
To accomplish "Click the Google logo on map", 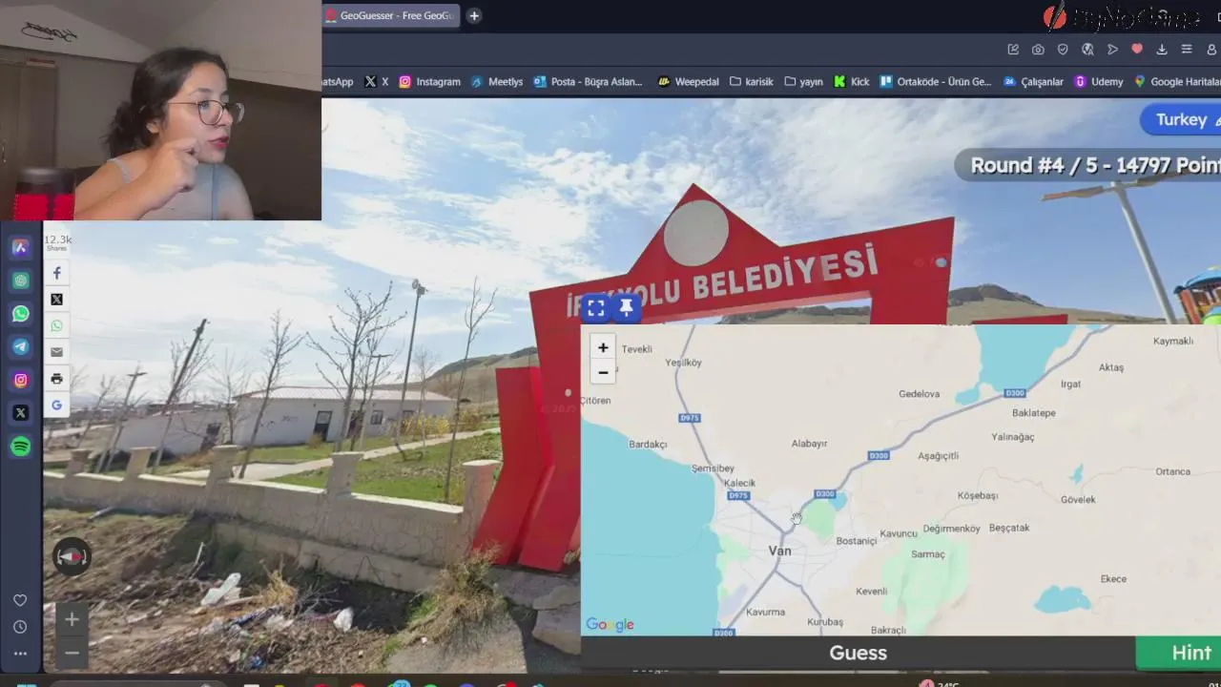I will [x=610, y=625].
